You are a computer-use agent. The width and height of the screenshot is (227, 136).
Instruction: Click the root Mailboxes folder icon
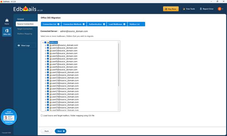tap(48, 42)
